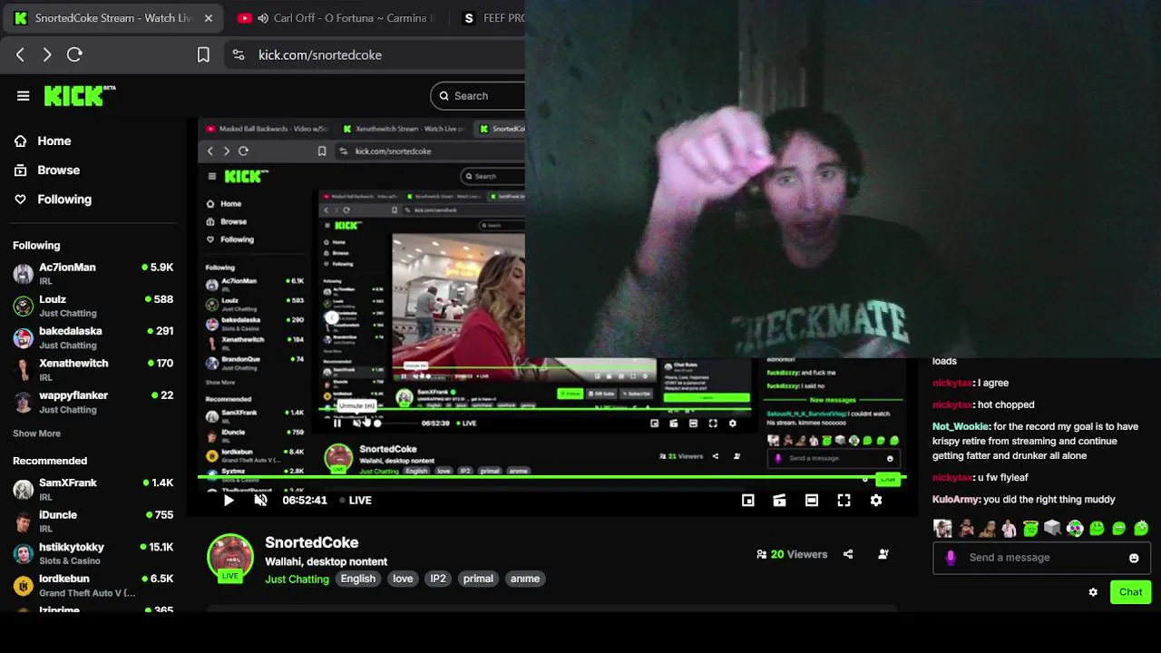Screen dimensions: 1161x653
Task: Open Browse in the sidebar
Action: click(x=48, y=170)
